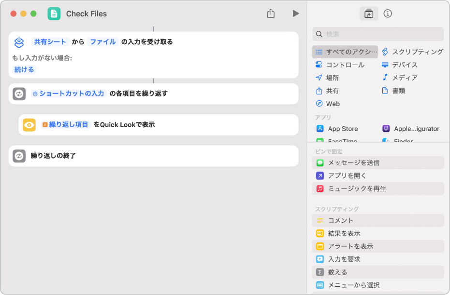
Task: Add the メッセージを送信 pinned action
Action: (378, 163)
